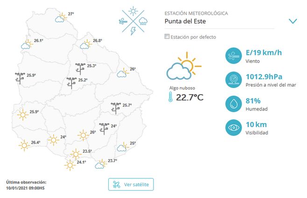The image size is (307, 198).
Task: Click the sun icon at 24.1° station
Action: click(x=70, y=164)
